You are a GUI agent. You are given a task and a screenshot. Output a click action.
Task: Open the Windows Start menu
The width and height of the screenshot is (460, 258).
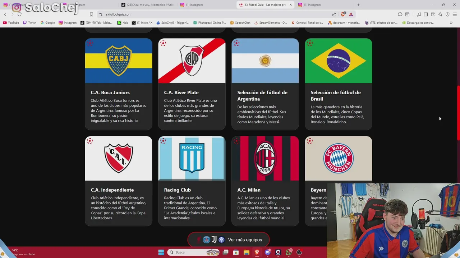tap(161, 252)
